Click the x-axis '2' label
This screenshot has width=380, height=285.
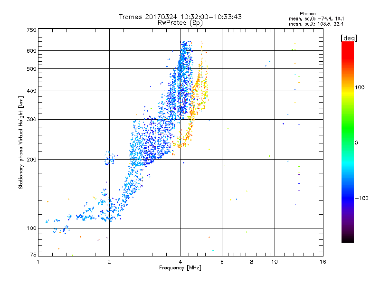click(109, 262)
